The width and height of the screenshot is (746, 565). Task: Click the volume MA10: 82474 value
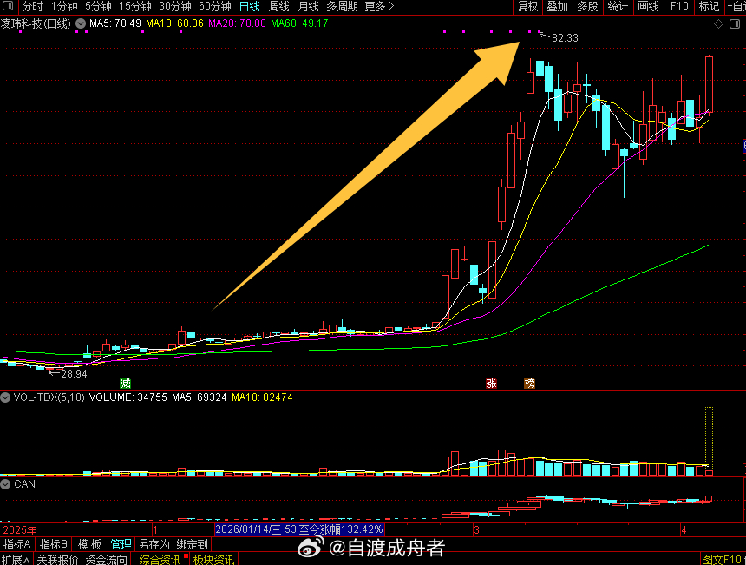click(262, 397)
